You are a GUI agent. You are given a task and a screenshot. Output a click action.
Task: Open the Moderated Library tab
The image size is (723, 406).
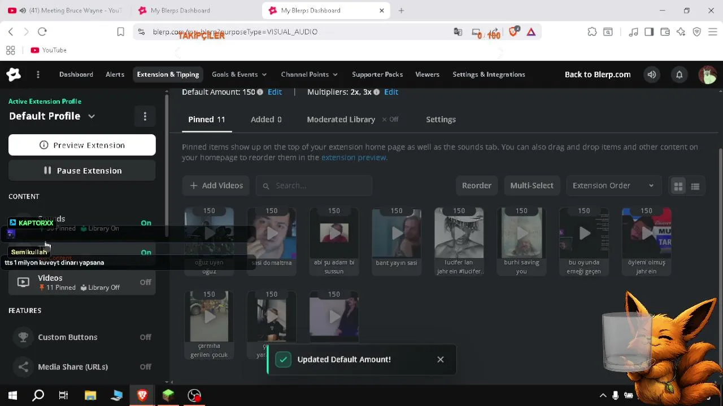pos(341,120)
